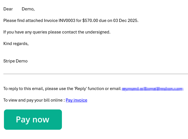Screen dimensions: 188x139
Task: Click the Stripe Demo signature
Action: coord(15,61)
